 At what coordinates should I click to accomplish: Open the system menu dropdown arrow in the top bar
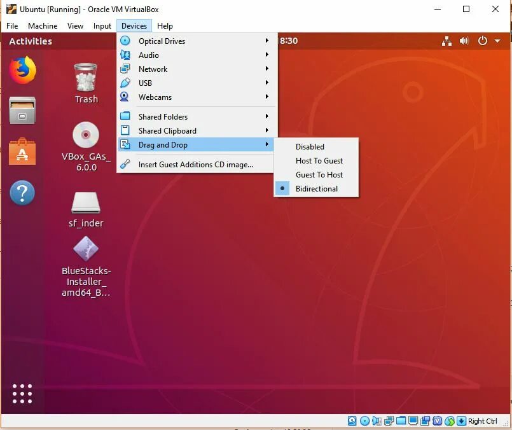point(497,41)
